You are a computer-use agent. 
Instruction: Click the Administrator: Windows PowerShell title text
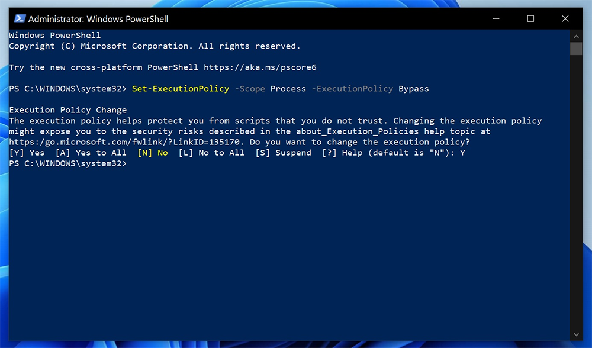pos(99,18)
